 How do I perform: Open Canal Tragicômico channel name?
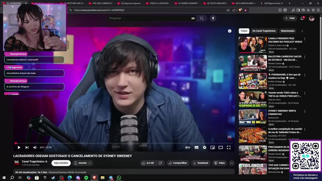[x=33, y=161]
